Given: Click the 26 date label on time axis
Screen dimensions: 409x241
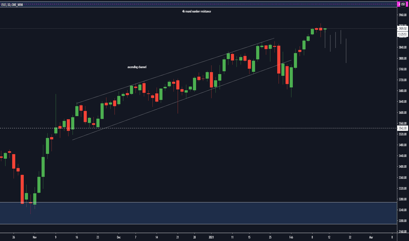Looking at the screenshot, I should [x=14, y=237].
